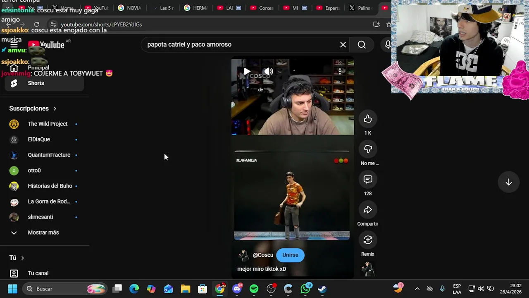Expand Mostrar más subscriptions list
Screen dimensions: 529x298
click(44, 233)
